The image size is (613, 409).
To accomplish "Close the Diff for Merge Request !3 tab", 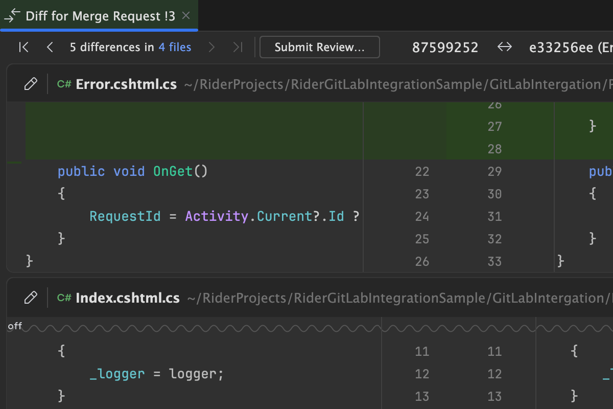I will click(x=186, y=16).
